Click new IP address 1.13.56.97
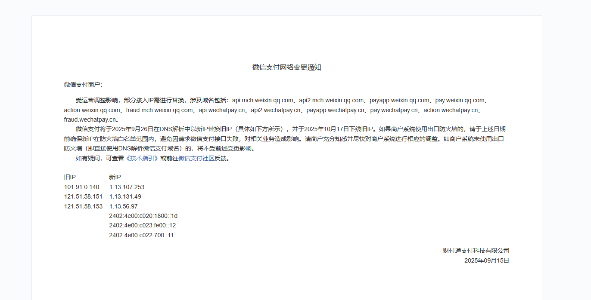 [x=123, y=206]
